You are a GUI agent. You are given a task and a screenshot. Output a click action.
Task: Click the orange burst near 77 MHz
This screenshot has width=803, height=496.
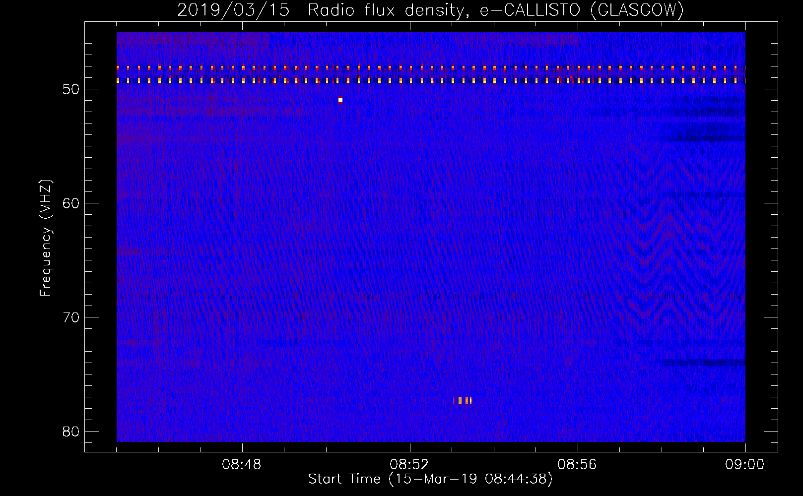(462, 400)
